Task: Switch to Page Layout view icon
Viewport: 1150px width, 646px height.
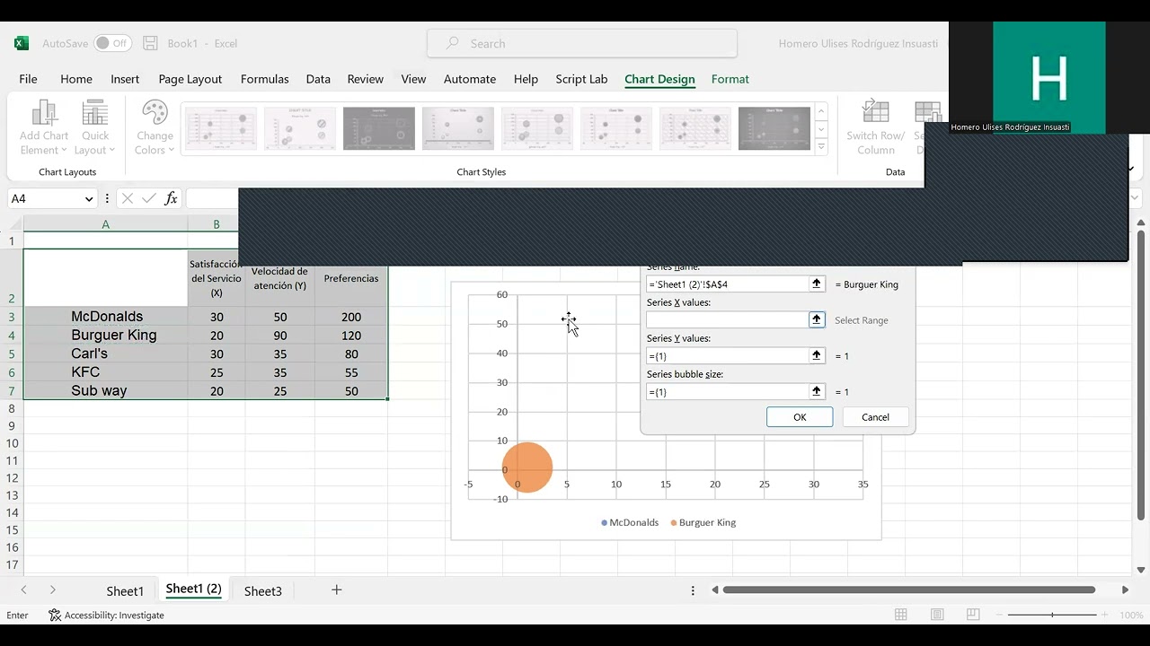Action: (937, 615)
